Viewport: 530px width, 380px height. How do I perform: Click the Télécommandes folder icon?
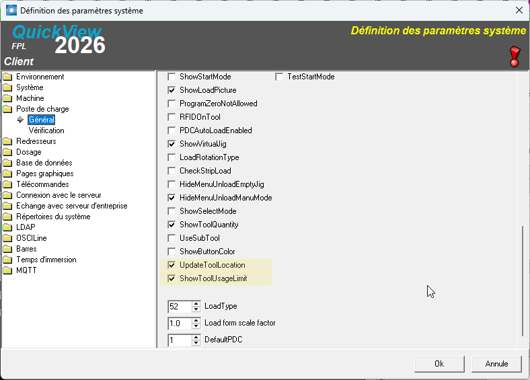(7, 184)
